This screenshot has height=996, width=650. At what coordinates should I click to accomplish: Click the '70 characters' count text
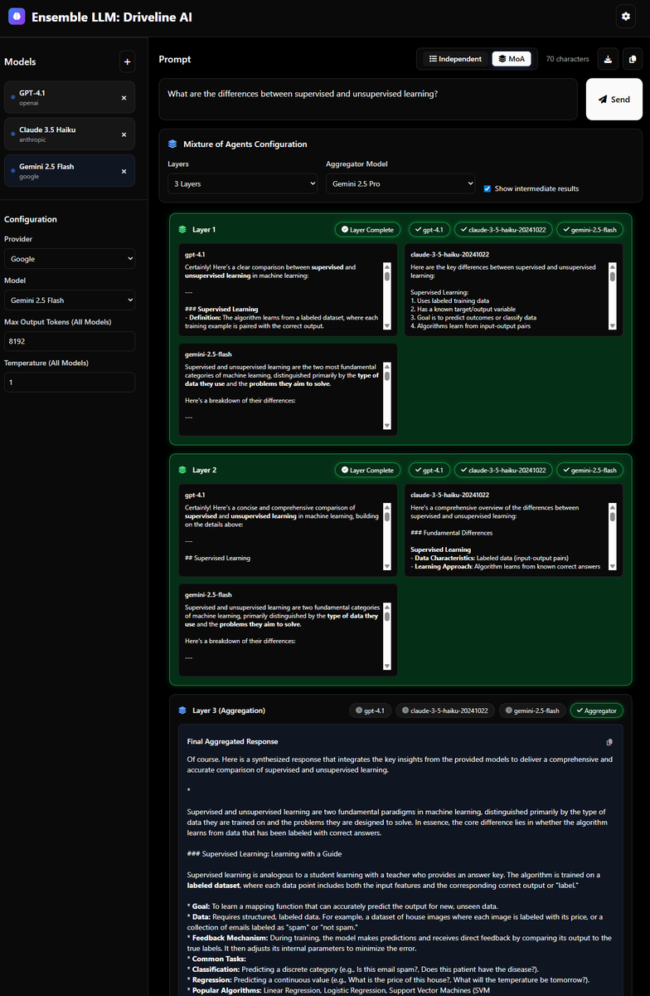(568, 59)
